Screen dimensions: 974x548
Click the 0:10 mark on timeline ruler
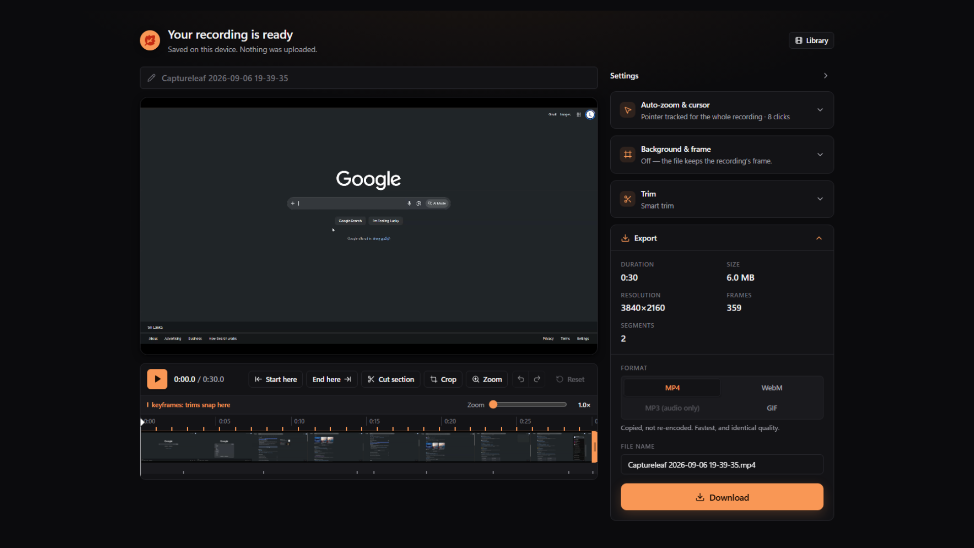[299, 421]
